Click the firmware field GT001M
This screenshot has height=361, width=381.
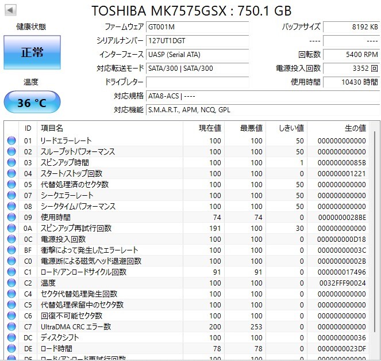tap(197, 27)
